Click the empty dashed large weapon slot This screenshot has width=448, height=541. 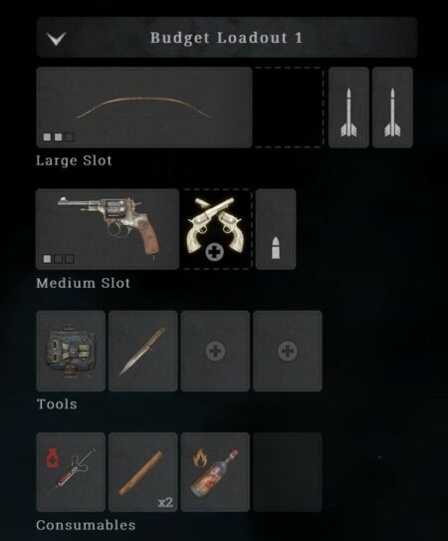[x=289, y=108]
